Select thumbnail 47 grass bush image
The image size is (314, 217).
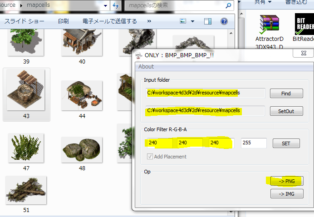25,148
